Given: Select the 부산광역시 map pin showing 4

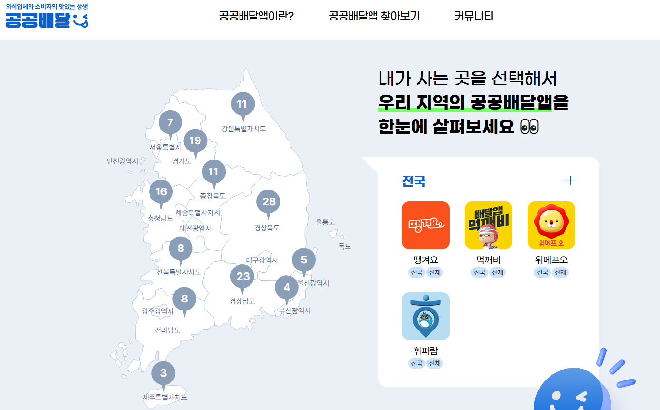Looking at the screenshot, I should click(x=287, y=289).
